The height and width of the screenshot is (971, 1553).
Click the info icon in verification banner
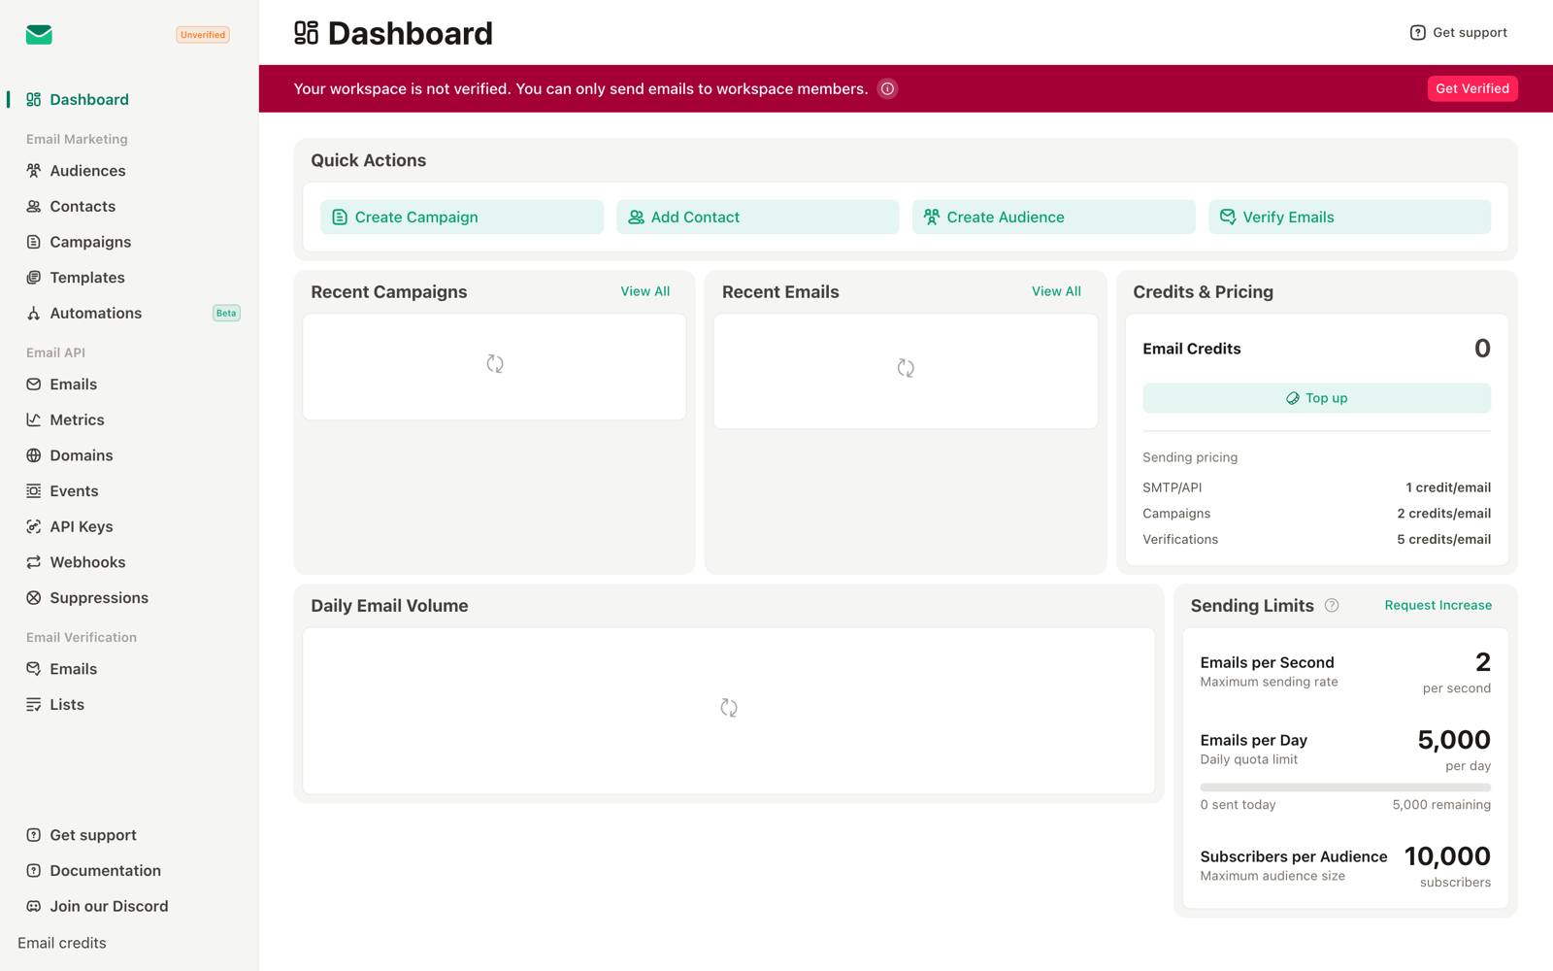coord(887,88)
